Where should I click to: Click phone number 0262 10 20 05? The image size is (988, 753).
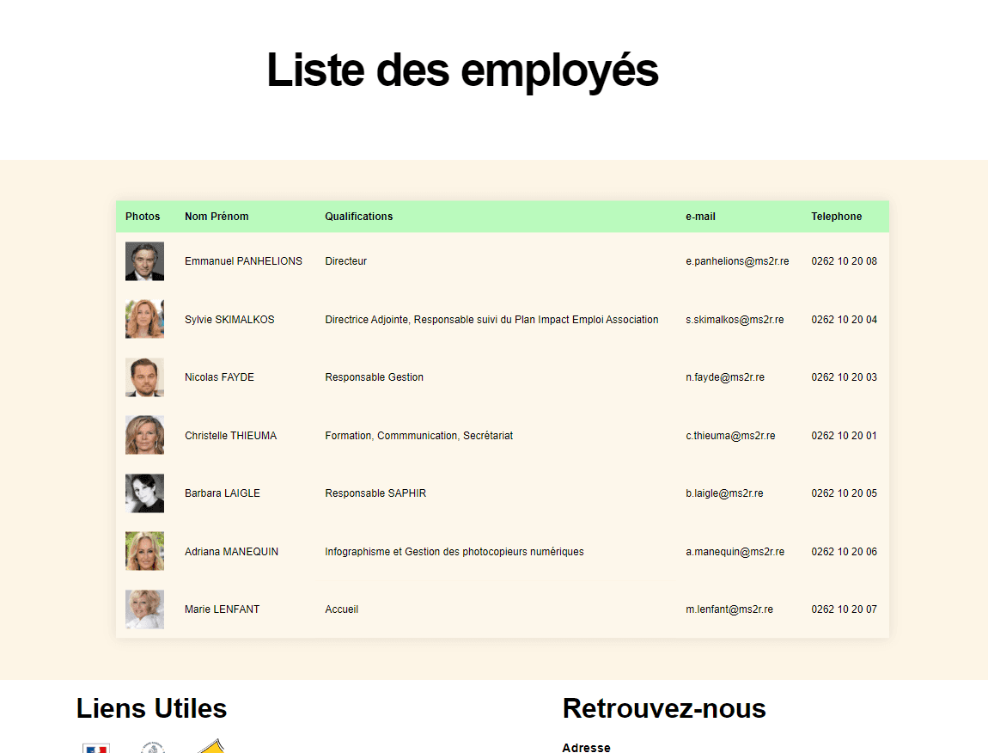(x=844, y=493)
